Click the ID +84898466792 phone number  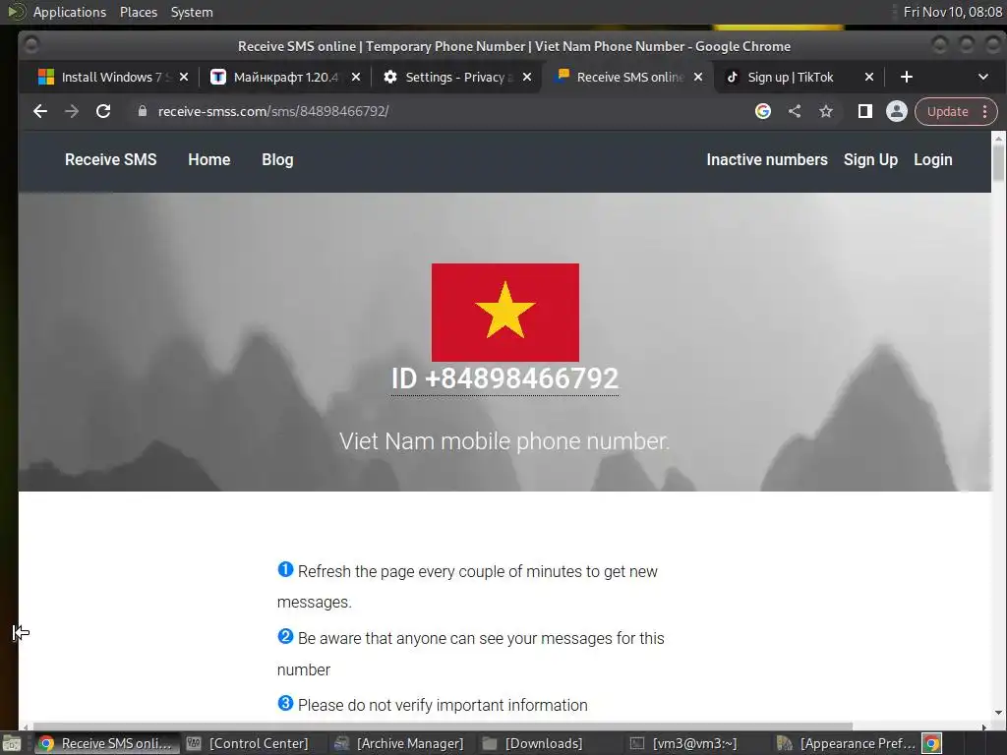[504, 378]
